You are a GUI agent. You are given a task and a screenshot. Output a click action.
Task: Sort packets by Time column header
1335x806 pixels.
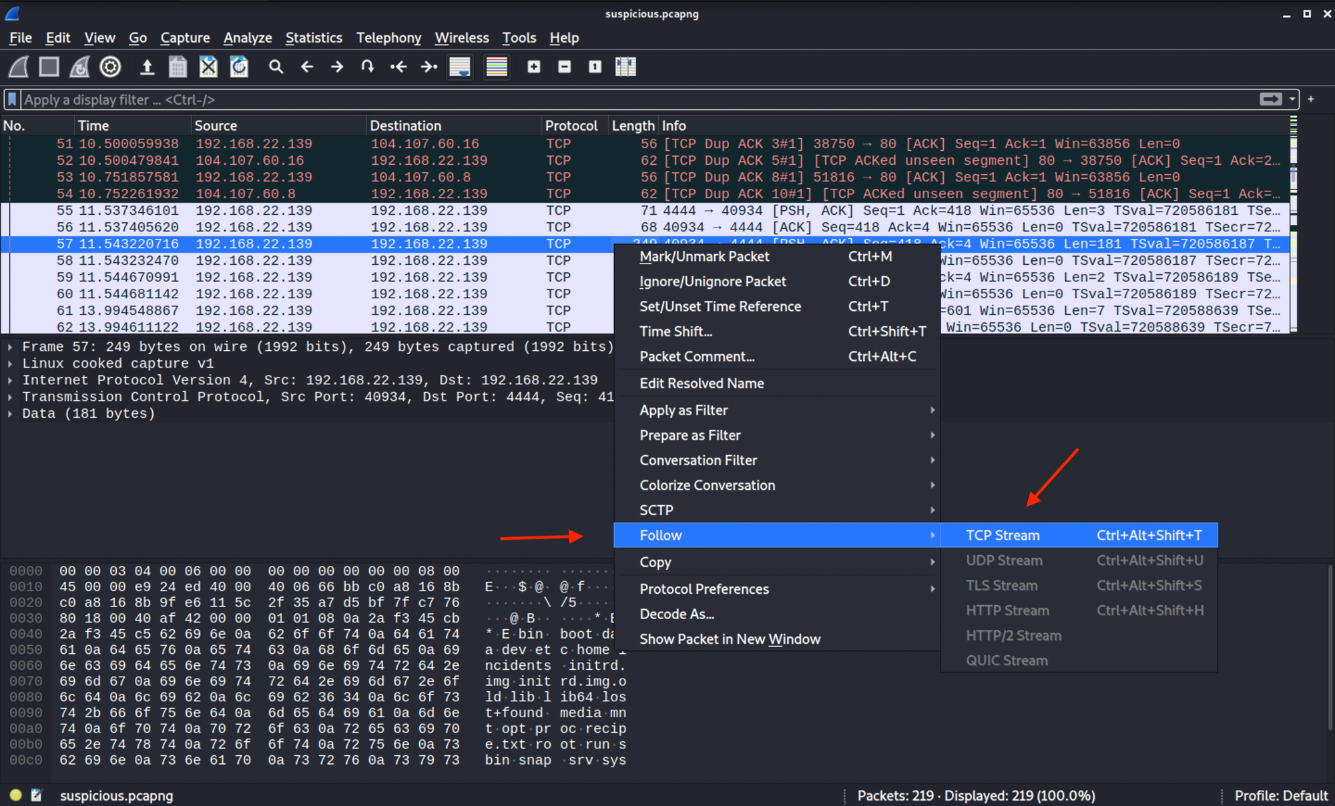click(x=133, y=125)
